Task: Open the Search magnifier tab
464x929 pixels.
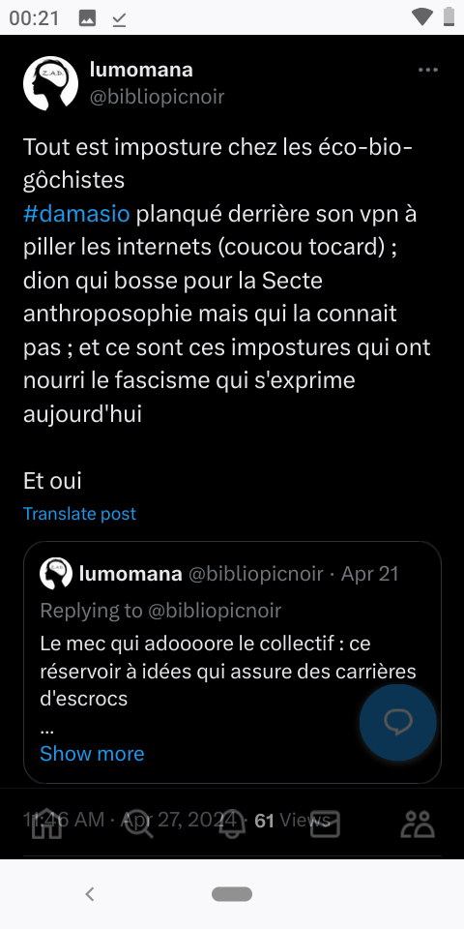Action: (x=139, y=824)
